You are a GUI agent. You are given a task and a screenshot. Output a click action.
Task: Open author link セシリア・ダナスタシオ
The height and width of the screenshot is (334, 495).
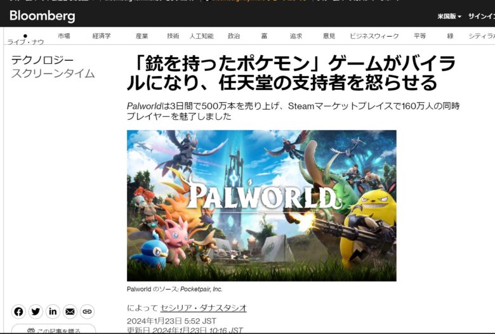click(203, 308)
